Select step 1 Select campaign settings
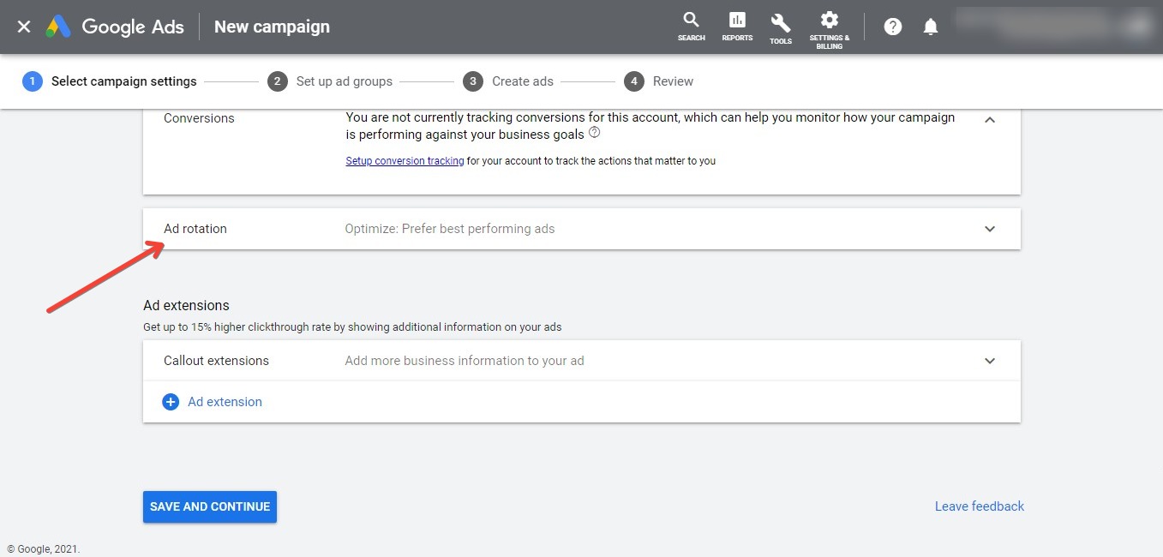 tap(111, 81)
